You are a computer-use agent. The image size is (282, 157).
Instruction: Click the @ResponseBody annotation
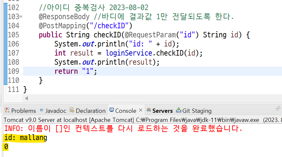click(64, 17)
